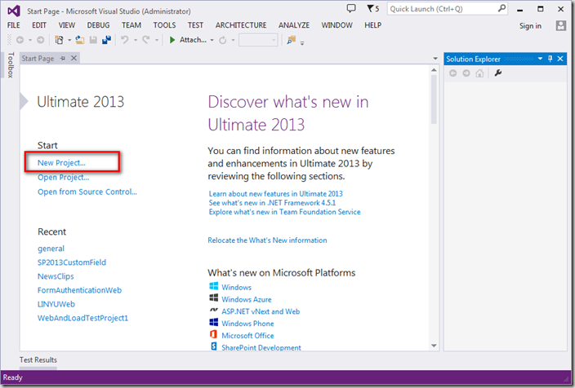
Task: Toggle auto-hide pin on Solution Explorer
Action: (550, 59)
